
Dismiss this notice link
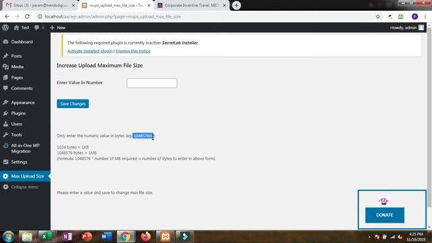pos(133,51)
